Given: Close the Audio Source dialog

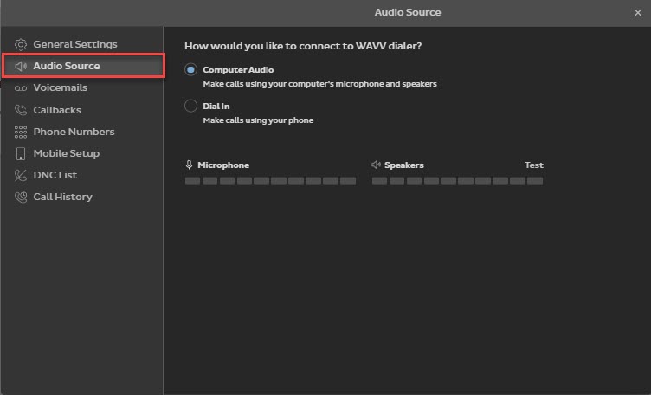Looking at the screenshot, I should (638, 12).
